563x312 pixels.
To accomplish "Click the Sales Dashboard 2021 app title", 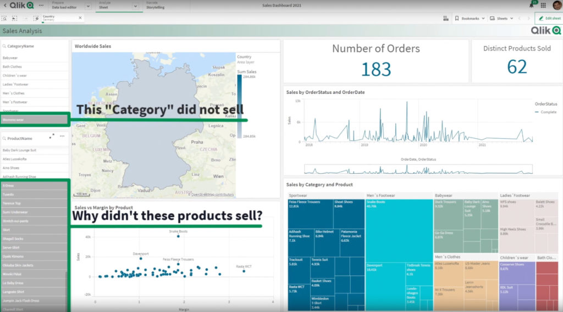I will coord(281,5).
